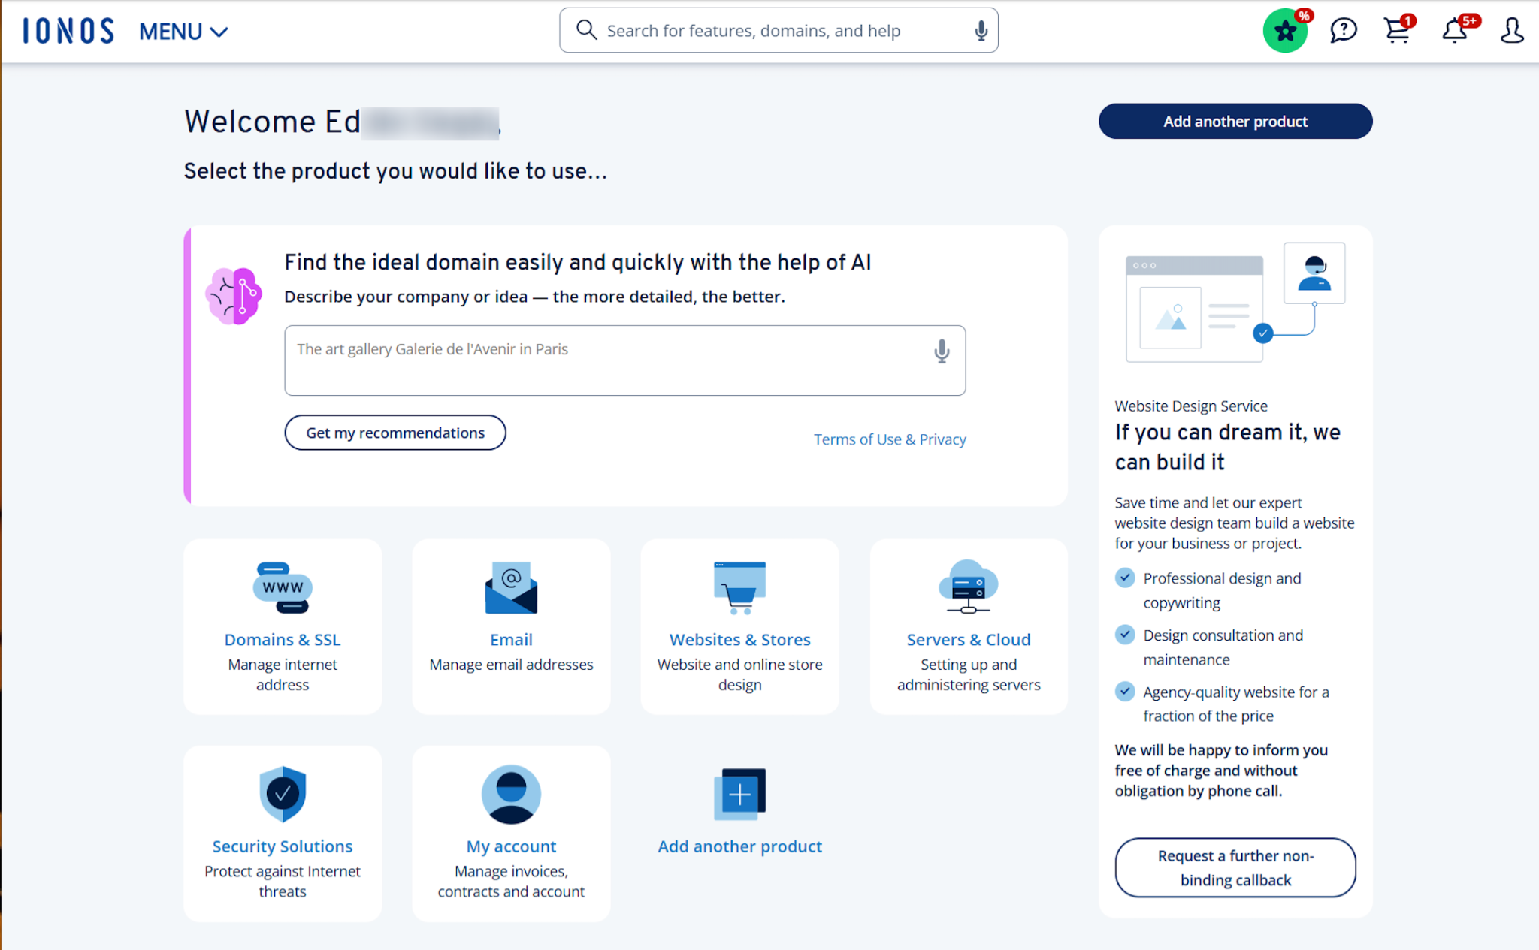This screenshot has width=1539, height=950.
Task: Click the microphone in the AI domain box
Action: [942, 351]
